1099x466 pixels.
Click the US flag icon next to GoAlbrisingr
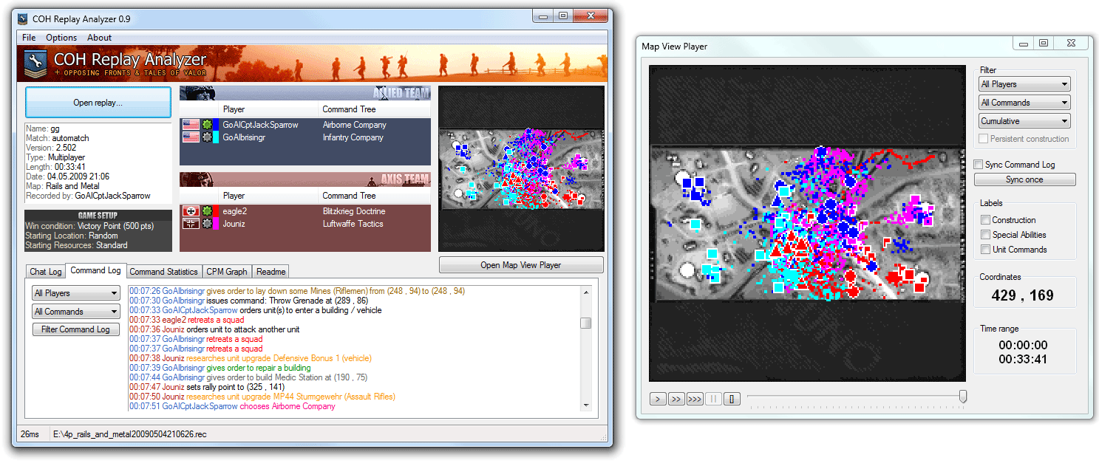tap(191, 137)
